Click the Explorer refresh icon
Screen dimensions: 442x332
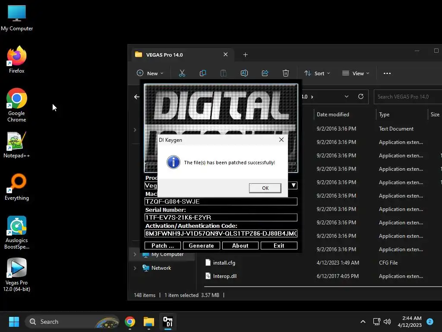360,96
